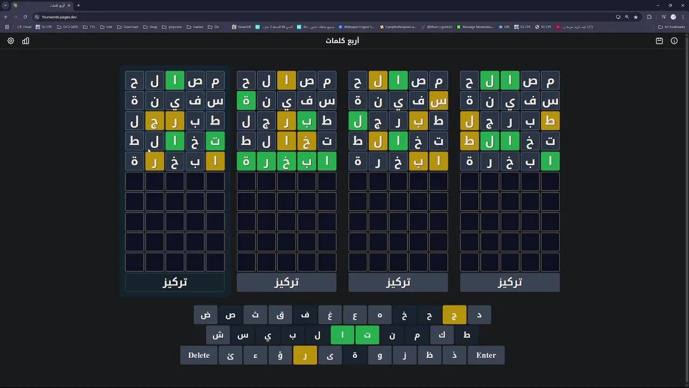Click the ئ key on the keyboard
689x388 pixels.
click(230, 355)
